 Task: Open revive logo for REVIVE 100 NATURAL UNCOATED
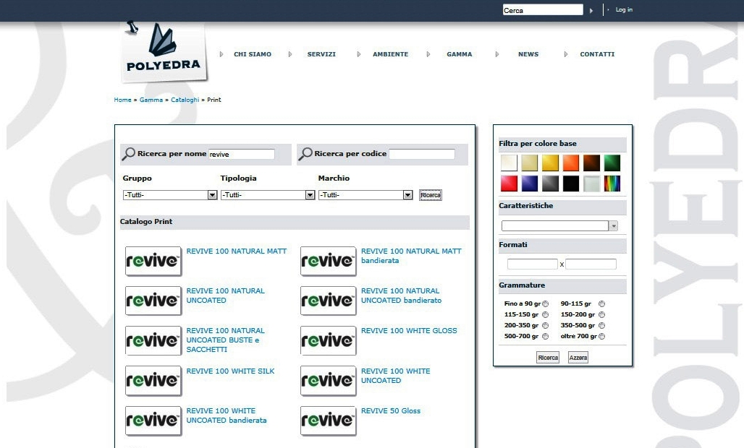point(153,301)
